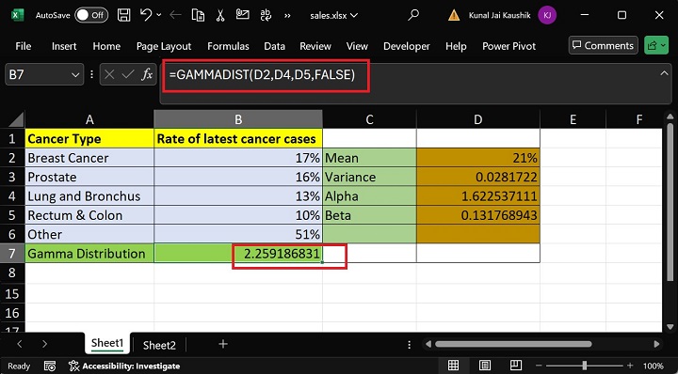Select column A header
The width and height of the screenshot is (678, 374).
(x=89, y=119)
